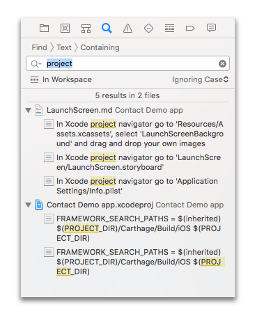Image resolution: width=257 pixels, height=316 pixels.
Task: Click text icon of second FRAMEWORK_SEARCH_PATHS result
Action: click(49, 252)
